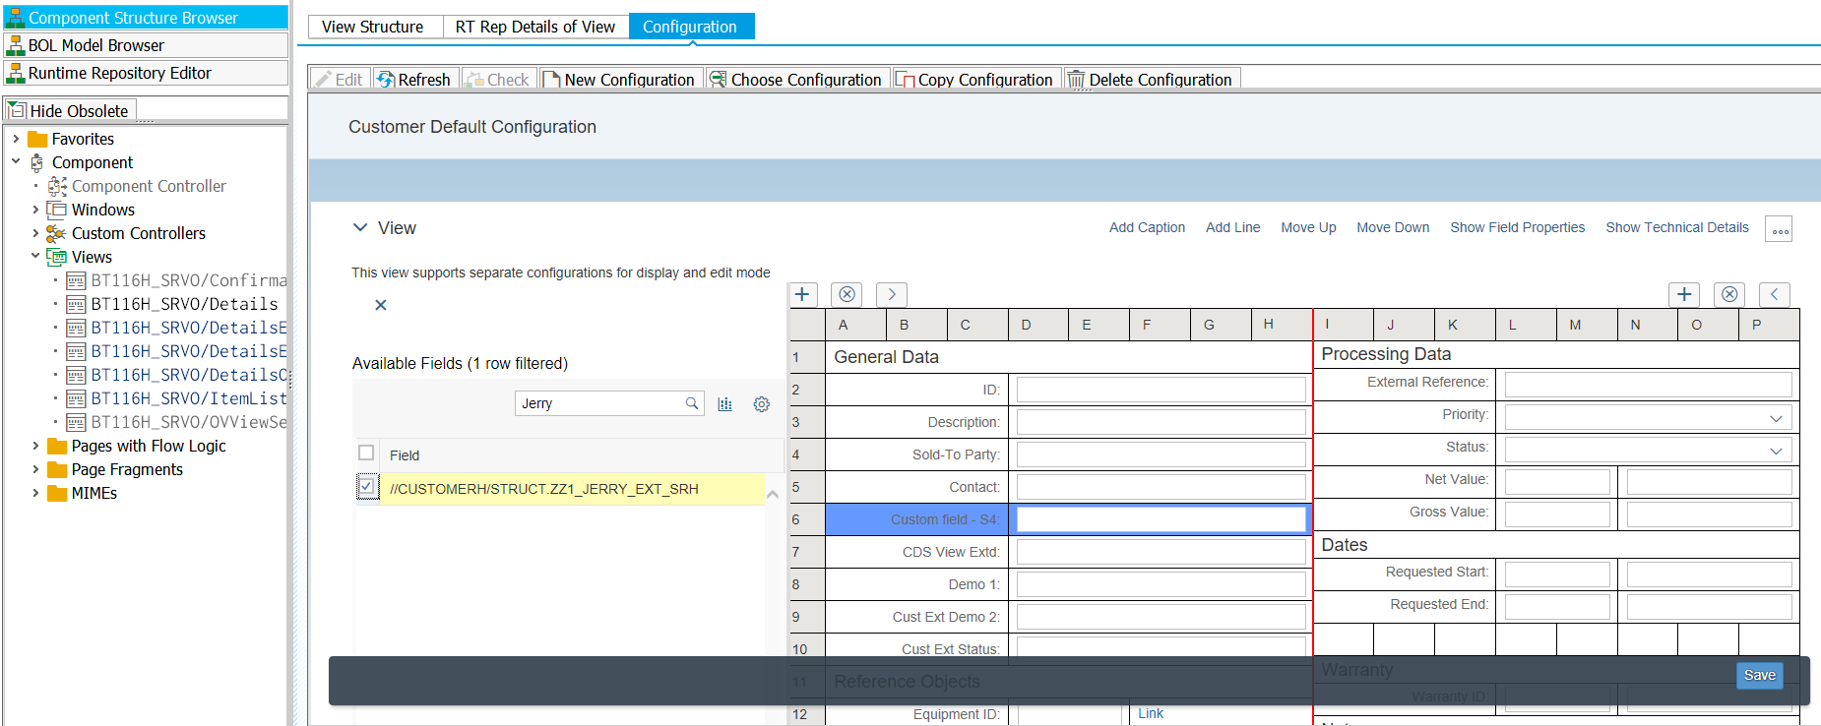Tick the Field header select-all checkbox
This screenshot has height=726, width=1821.
coord(366,453)
